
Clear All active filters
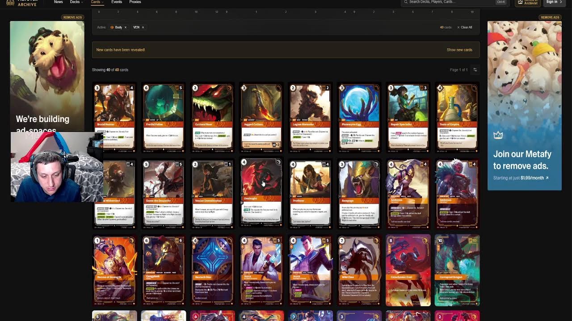point(464,27)
